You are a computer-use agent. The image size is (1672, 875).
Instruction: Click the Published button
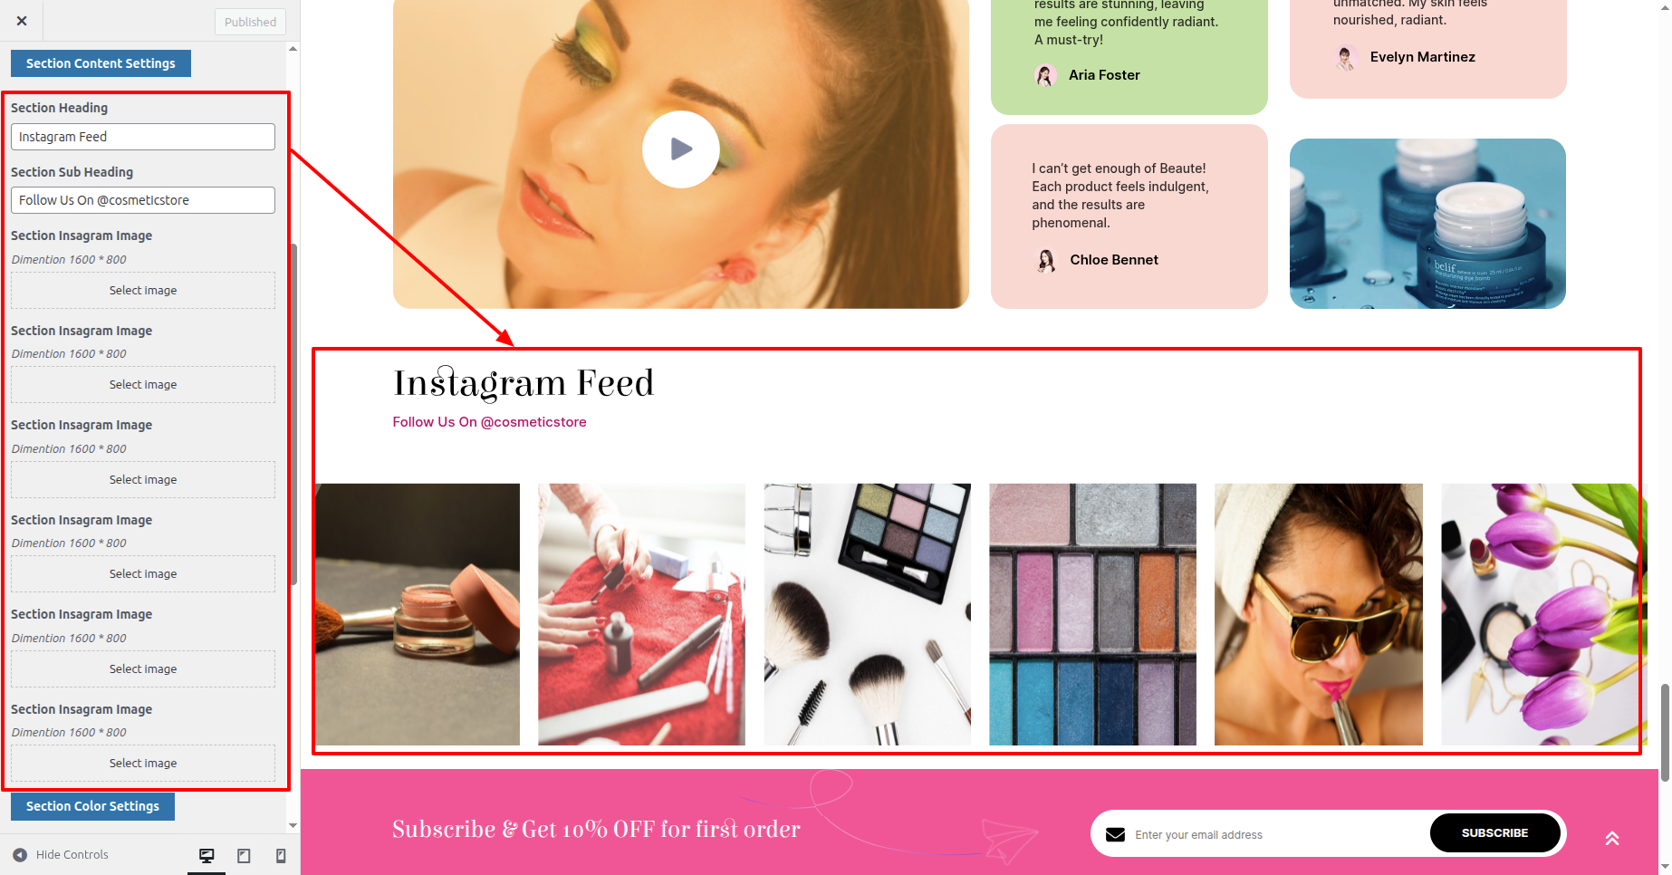(x=251, y=22)
